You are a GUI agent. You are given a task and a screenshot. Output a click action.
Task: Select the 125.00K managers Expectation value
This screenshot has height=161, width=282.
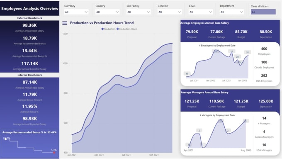pos(266,101)
